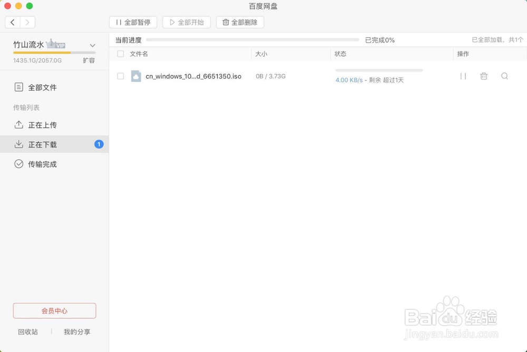Click the 状态 column header
Image resolution: width=527 pixels, height=352 pixels.
pos(340,54)
